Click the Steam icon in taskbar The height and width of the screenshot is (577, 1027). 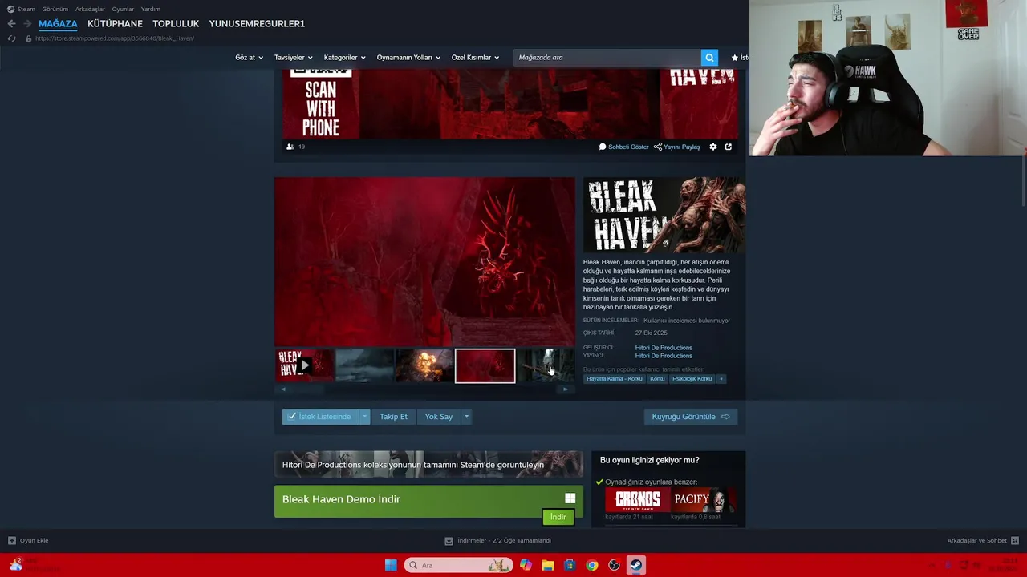tap(635, 565)
